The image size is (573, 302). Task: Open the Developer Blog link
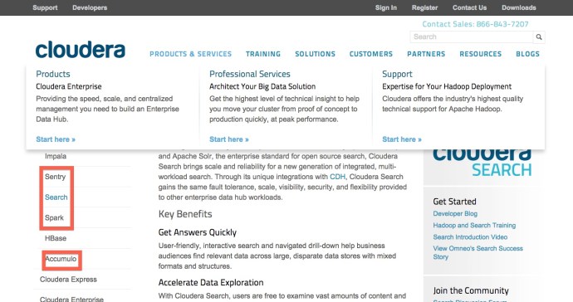455,213
